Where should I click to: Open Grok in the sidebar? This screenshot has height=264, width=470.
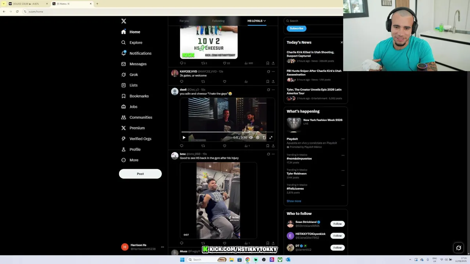pyautogui.click(x=130, y=74)
